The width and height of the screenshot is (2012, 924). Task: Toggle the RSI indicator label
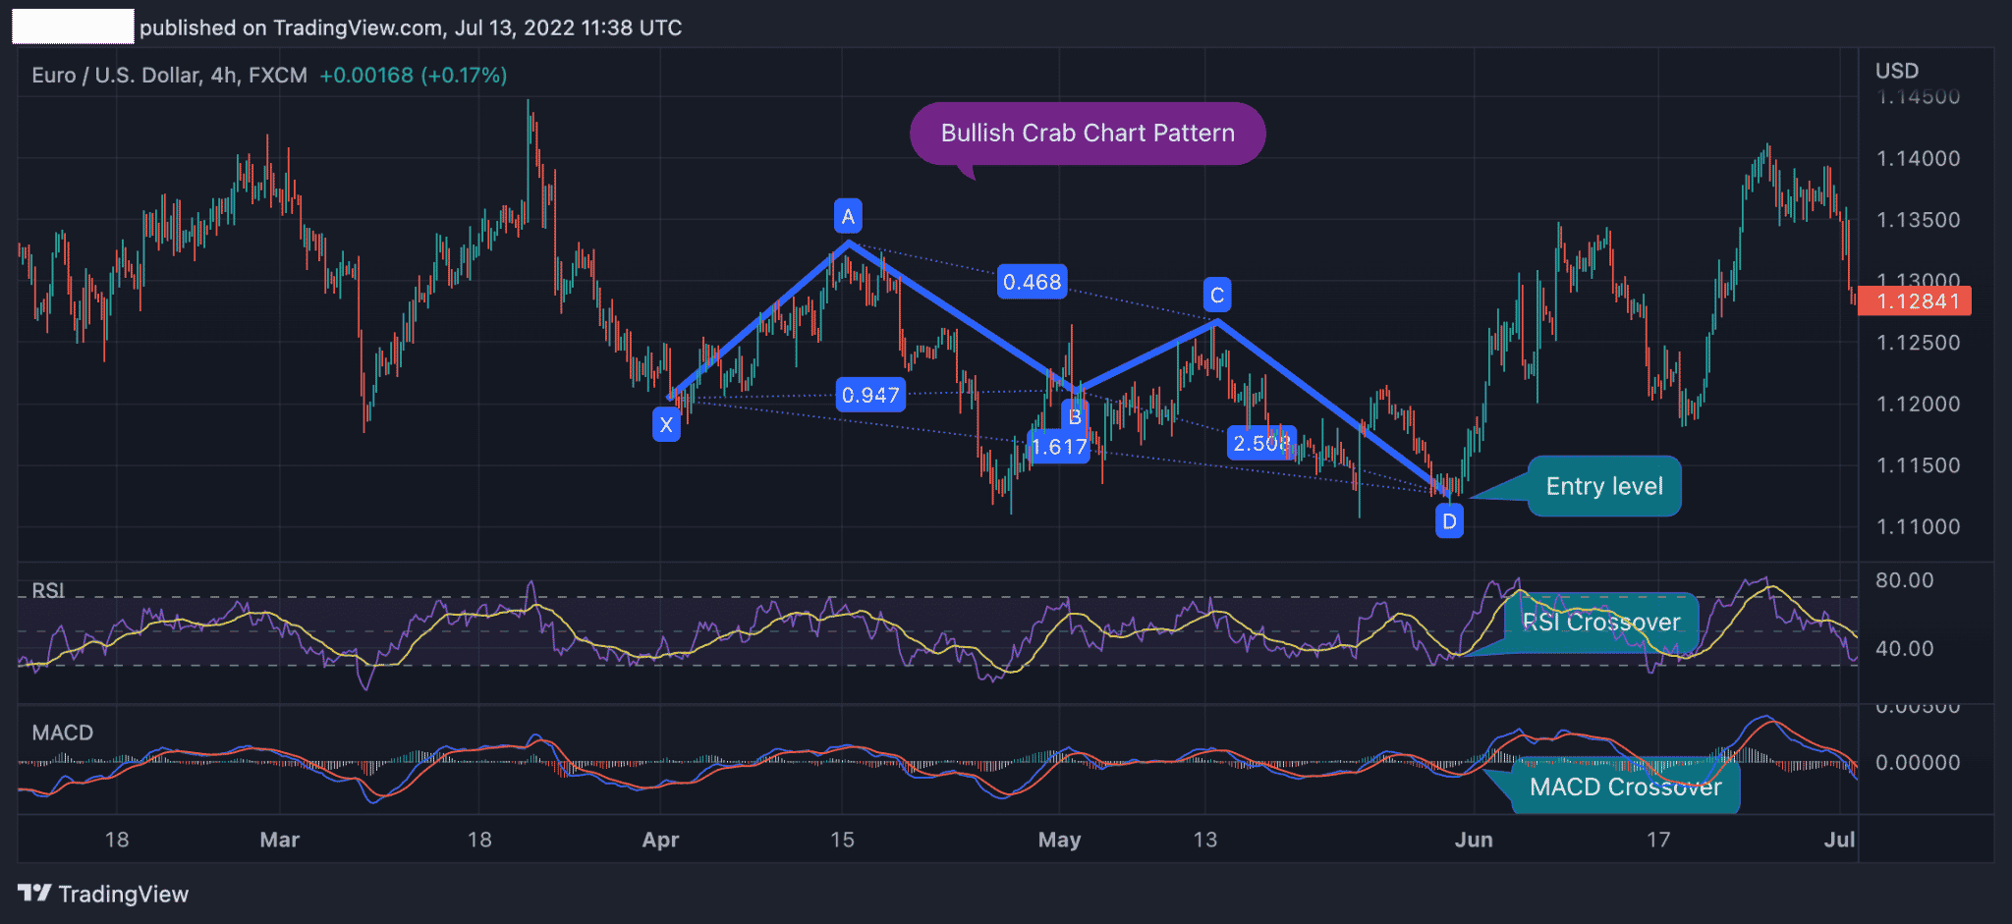click(47, 590)
